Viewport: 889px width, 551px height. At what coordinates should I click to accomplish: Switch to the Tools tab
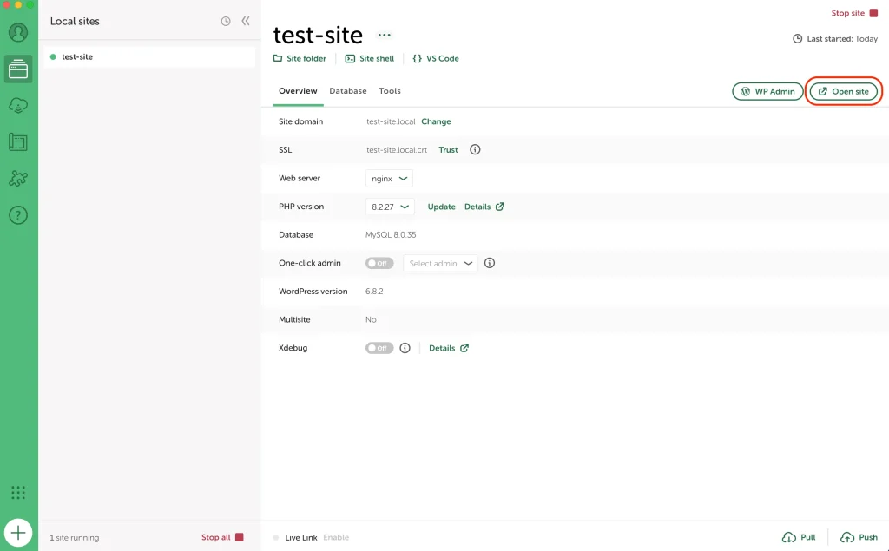390,91
